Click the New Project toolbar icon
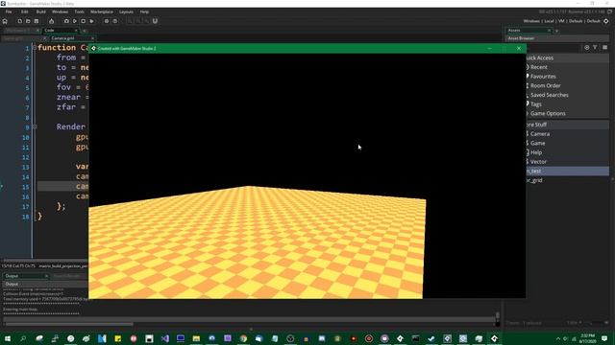615x345 pixels. [x=19, y=21]
